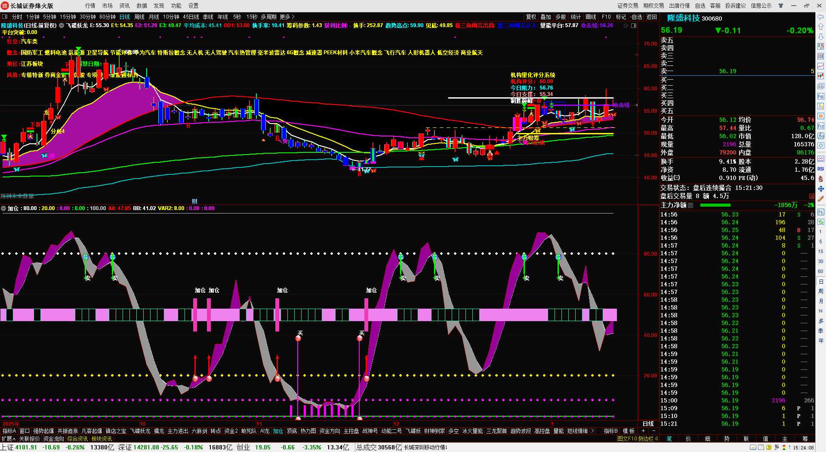This screenshot has width=826, height=452.
Task: Click 板块资讯 button
Action: coord(102,439)
